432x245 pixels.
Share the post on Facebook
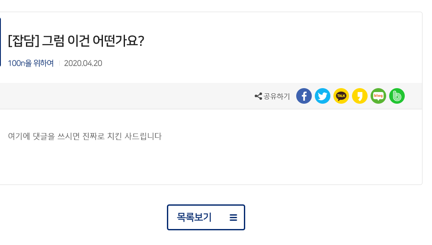tap(304, 96)
